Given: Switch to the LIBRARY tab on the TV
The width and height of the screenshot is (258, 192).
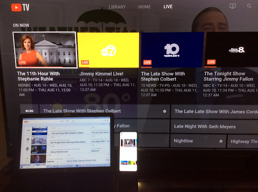Looking at the screenshot, I should pos(117,7).
